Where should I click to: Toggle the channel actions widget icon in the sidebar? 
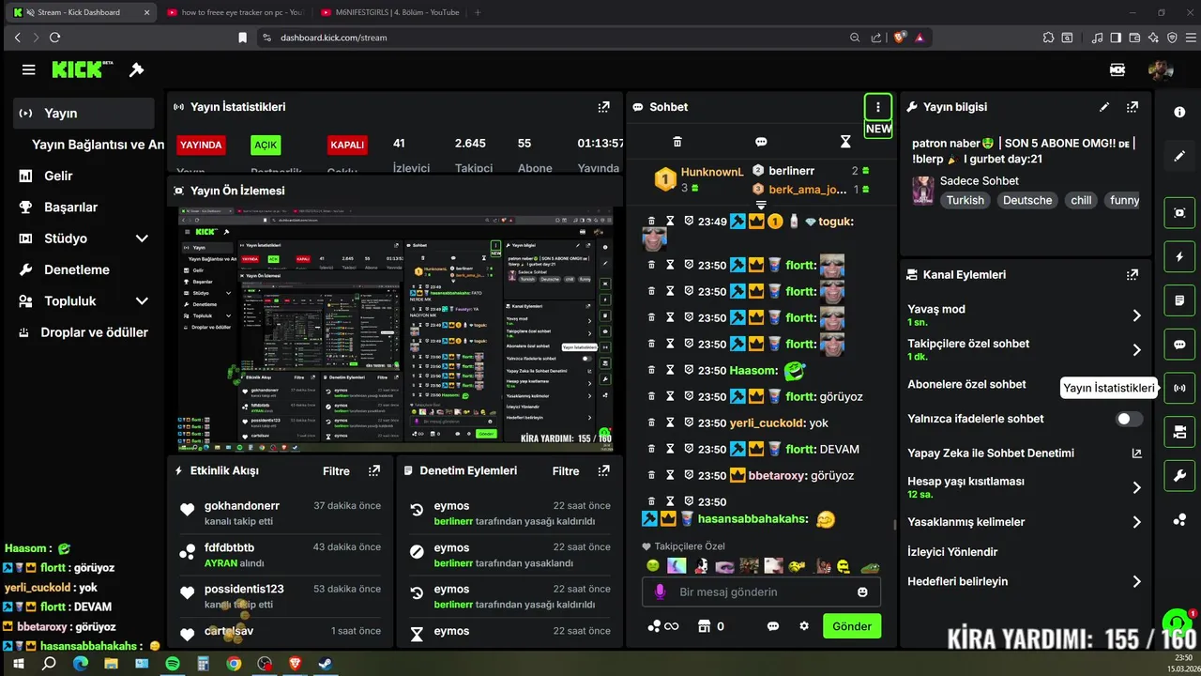click(x=1179, y=432)
